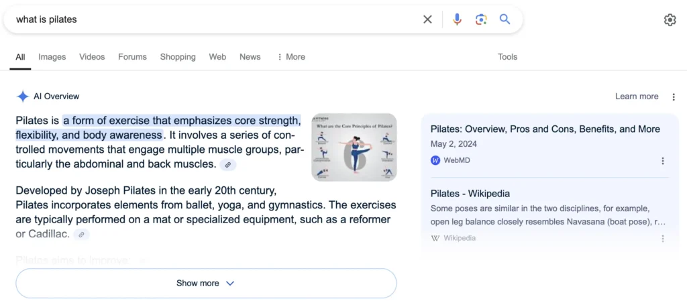The image size is (687, 305).
Task: Click the Learn more link
Action: (637, 97)
